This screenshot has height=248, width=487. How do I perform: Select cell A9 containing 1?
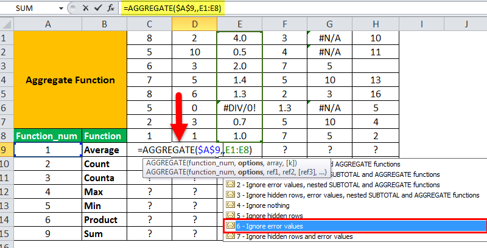click(48, 150)
